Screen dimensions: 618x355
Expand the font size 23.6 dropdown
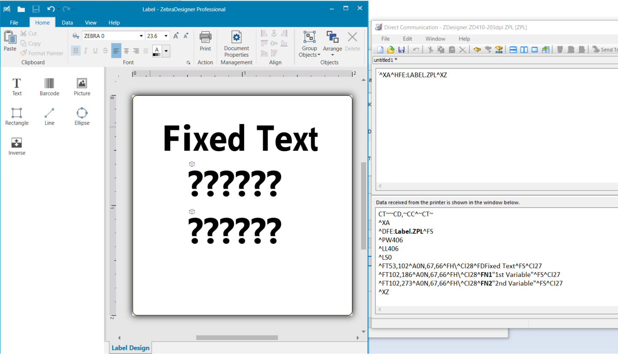pyautogui.click(x=166, y=36)
